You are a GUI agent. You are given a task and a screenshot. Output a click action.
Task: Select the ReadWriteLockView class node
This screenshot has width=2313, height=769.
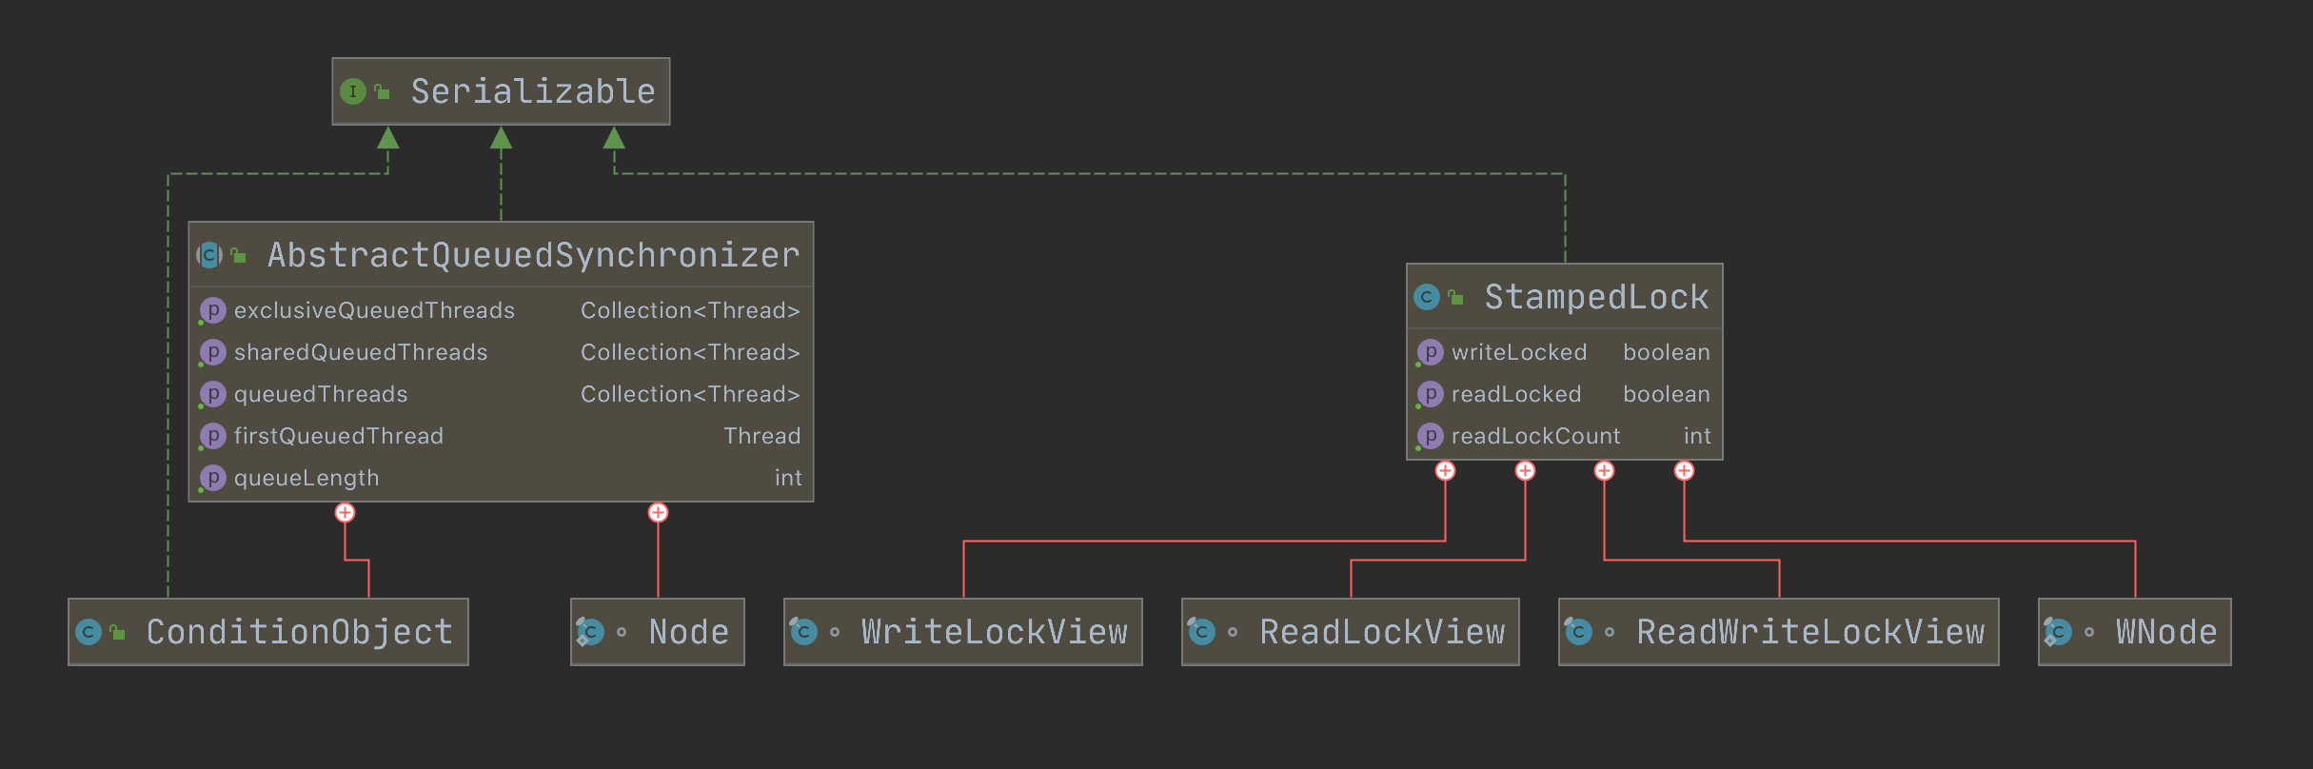tap(1778, 632)
